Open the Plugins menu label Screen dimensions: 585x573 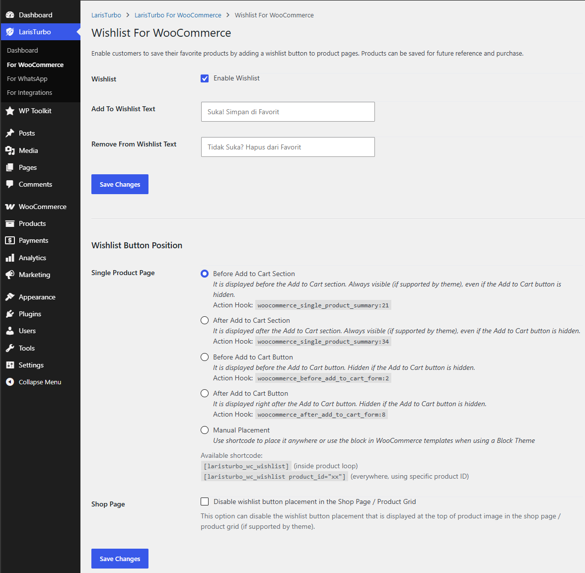[30, 314]
